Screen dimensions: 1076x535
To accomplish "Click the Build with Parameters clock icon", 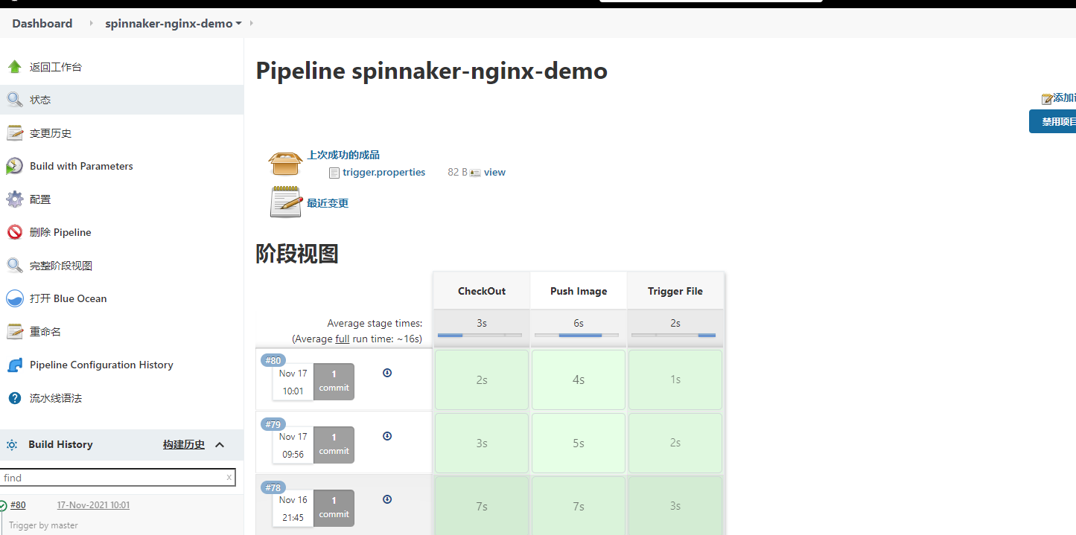I will click(x=14, y=166).
